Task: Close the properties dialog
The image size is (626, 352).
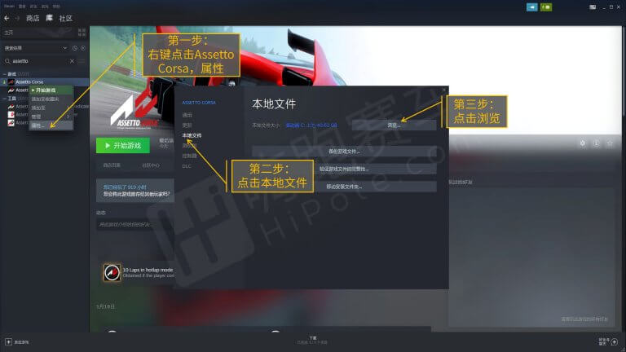Action: [x=443, y=90]
